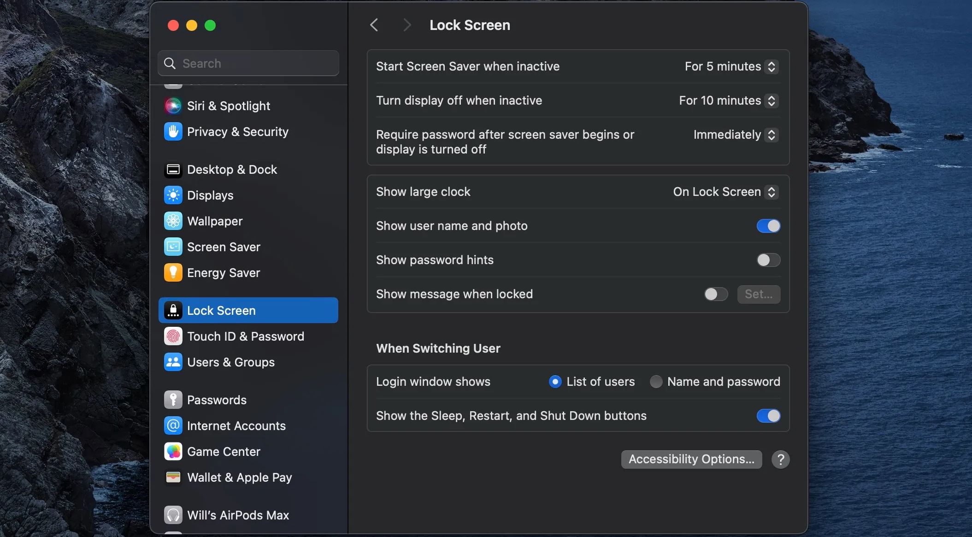
Task: Click the Siri & Spotlight sidebar icon
Action: (x=173, y=106)
